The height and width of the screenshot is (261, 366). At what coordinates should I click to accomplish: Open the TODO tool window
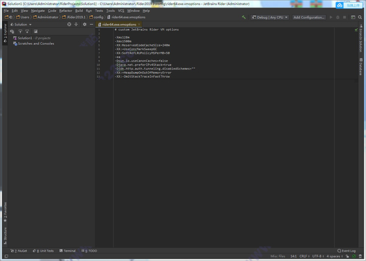click(x=89, y=251)
